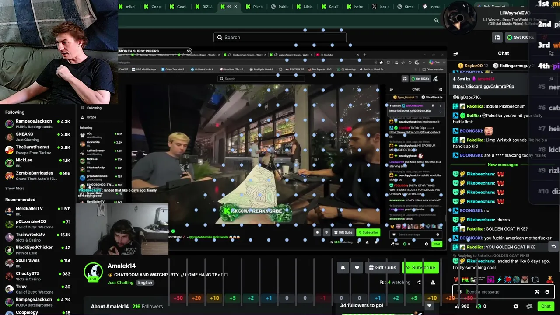Mute the active tab's speaker icon
Image resolution: width=560 pixels, height=315 pixels.
click(229, 7)
